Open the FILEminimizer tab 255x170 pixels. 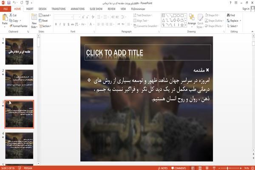(x=138, y=9)
